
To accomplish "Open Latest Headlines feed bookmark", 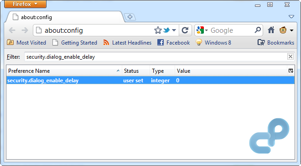I will (x=127, y=42).
